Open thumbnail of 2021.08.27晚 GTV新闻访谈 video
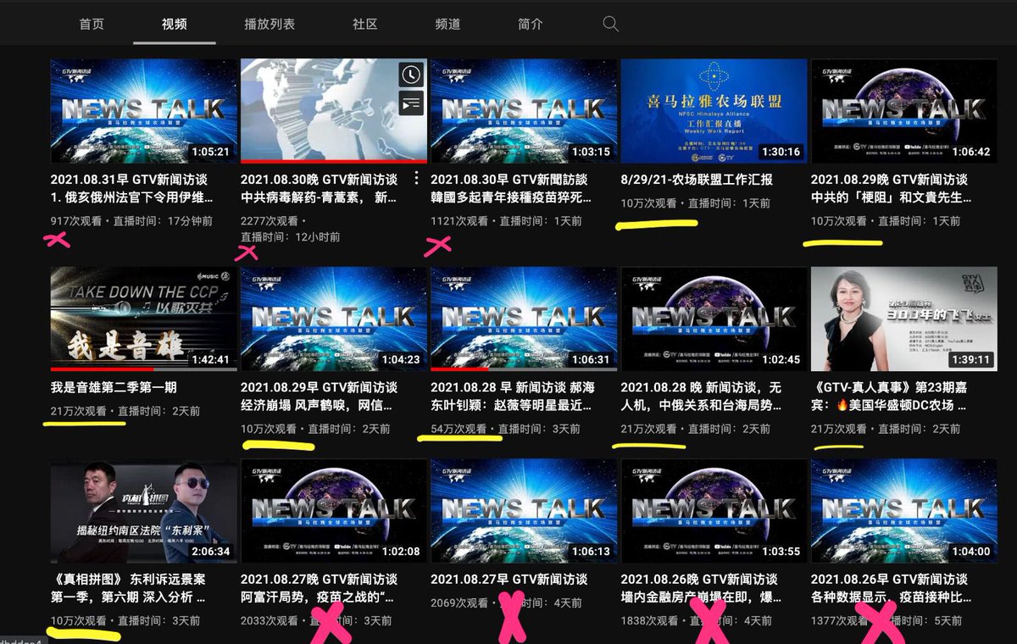This screenshot has height=644, width=1017. point(334,511)
